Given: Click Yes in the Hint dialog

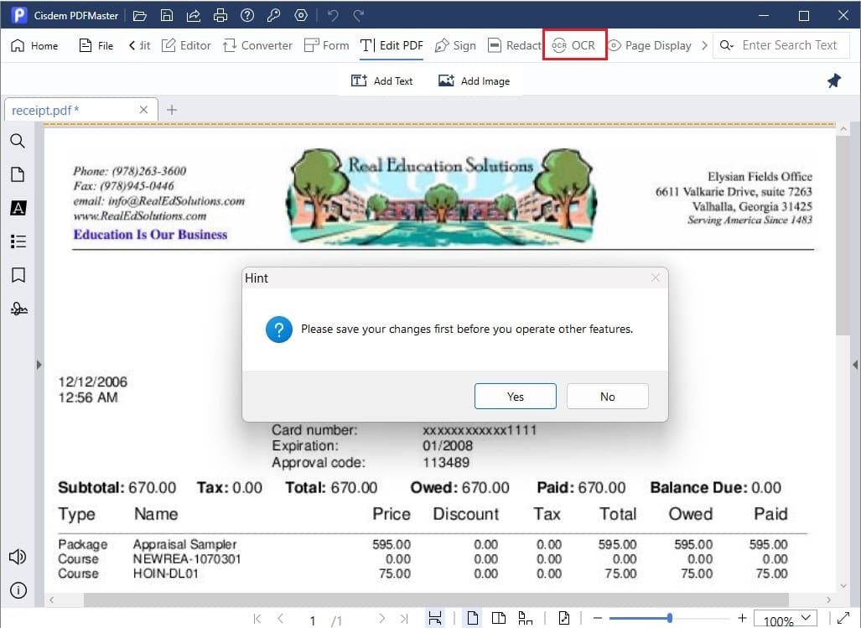Looking at the screenshot, I should 515,397.
